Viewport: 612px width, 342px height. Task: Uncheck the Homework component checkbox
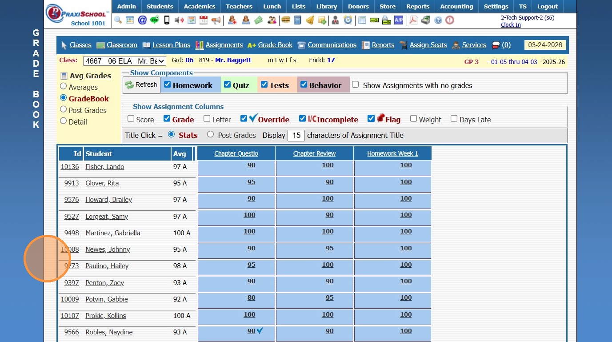click(x=167, y=84)
